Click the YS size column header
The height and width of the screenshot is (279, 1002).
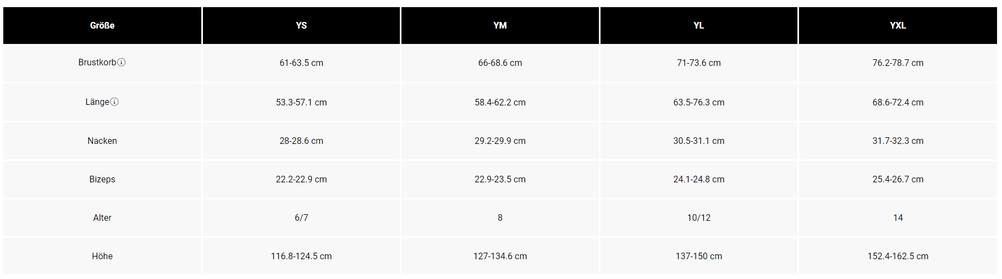pyautogui.click(x=301, y=25)
